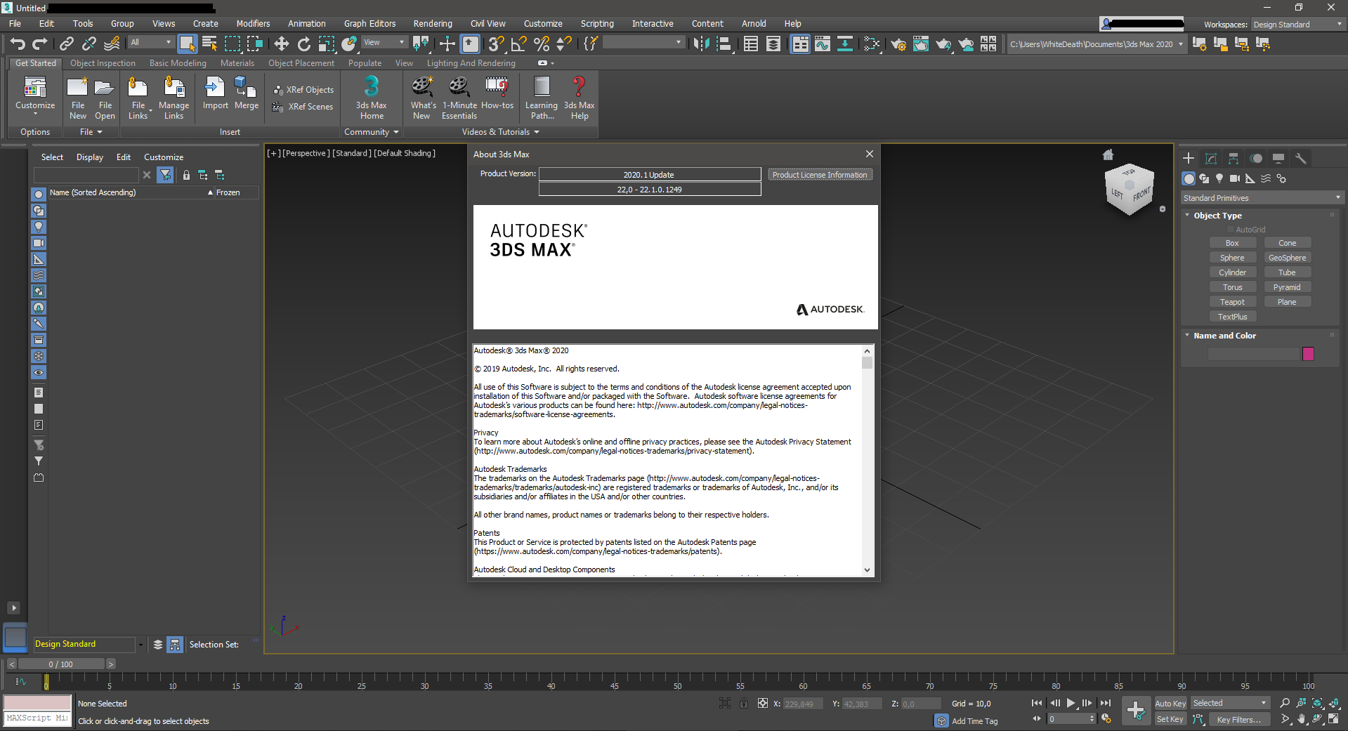
Task: Open the reference coordinate View dropdown
Action: pos(384,43)
